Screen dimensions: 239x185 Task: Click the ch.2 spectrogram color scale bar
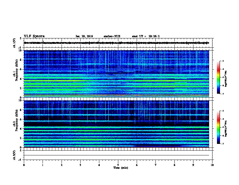218,127
